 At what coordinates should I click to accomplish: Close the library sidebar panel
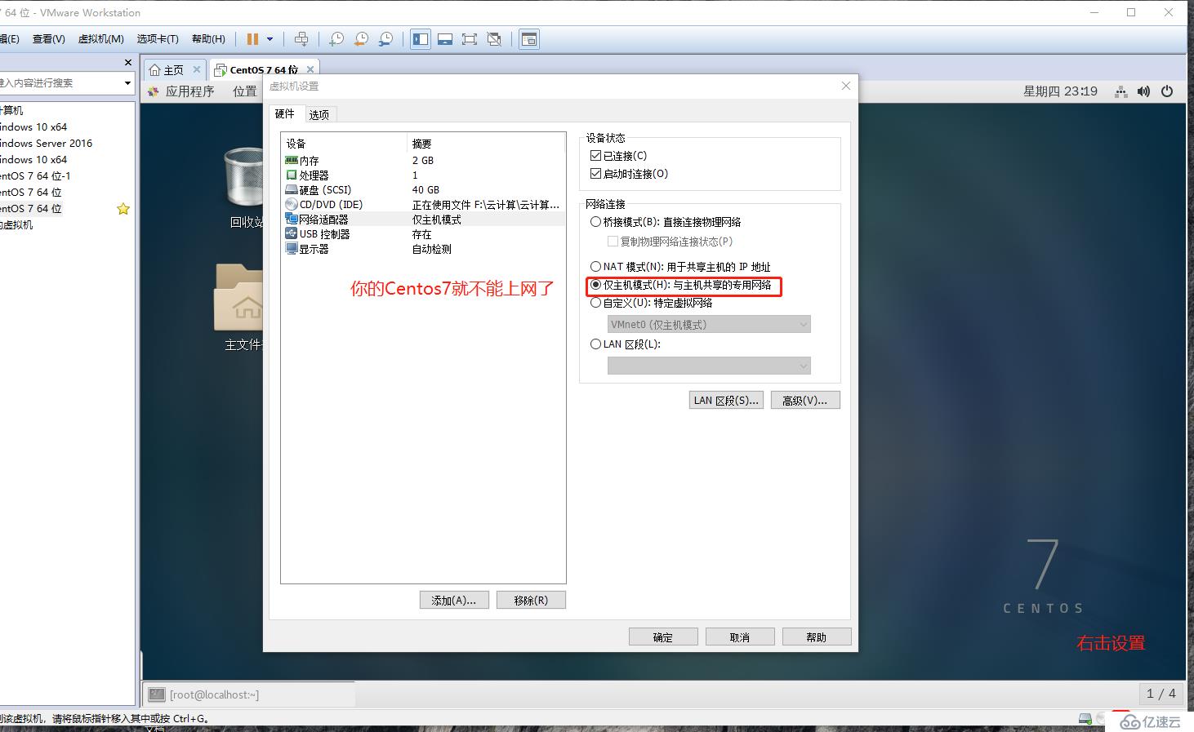coord(128,62)
